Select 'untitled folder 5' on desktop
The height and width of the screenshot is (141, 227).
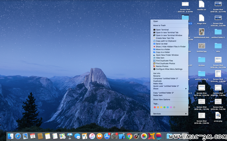[x=218, y=34]
